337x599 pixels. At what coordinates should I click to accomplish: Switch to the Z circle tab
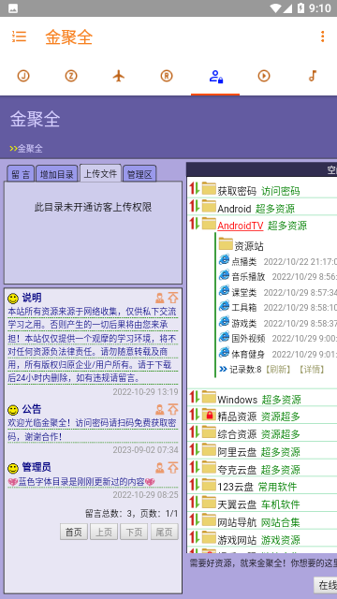point(71,76)
